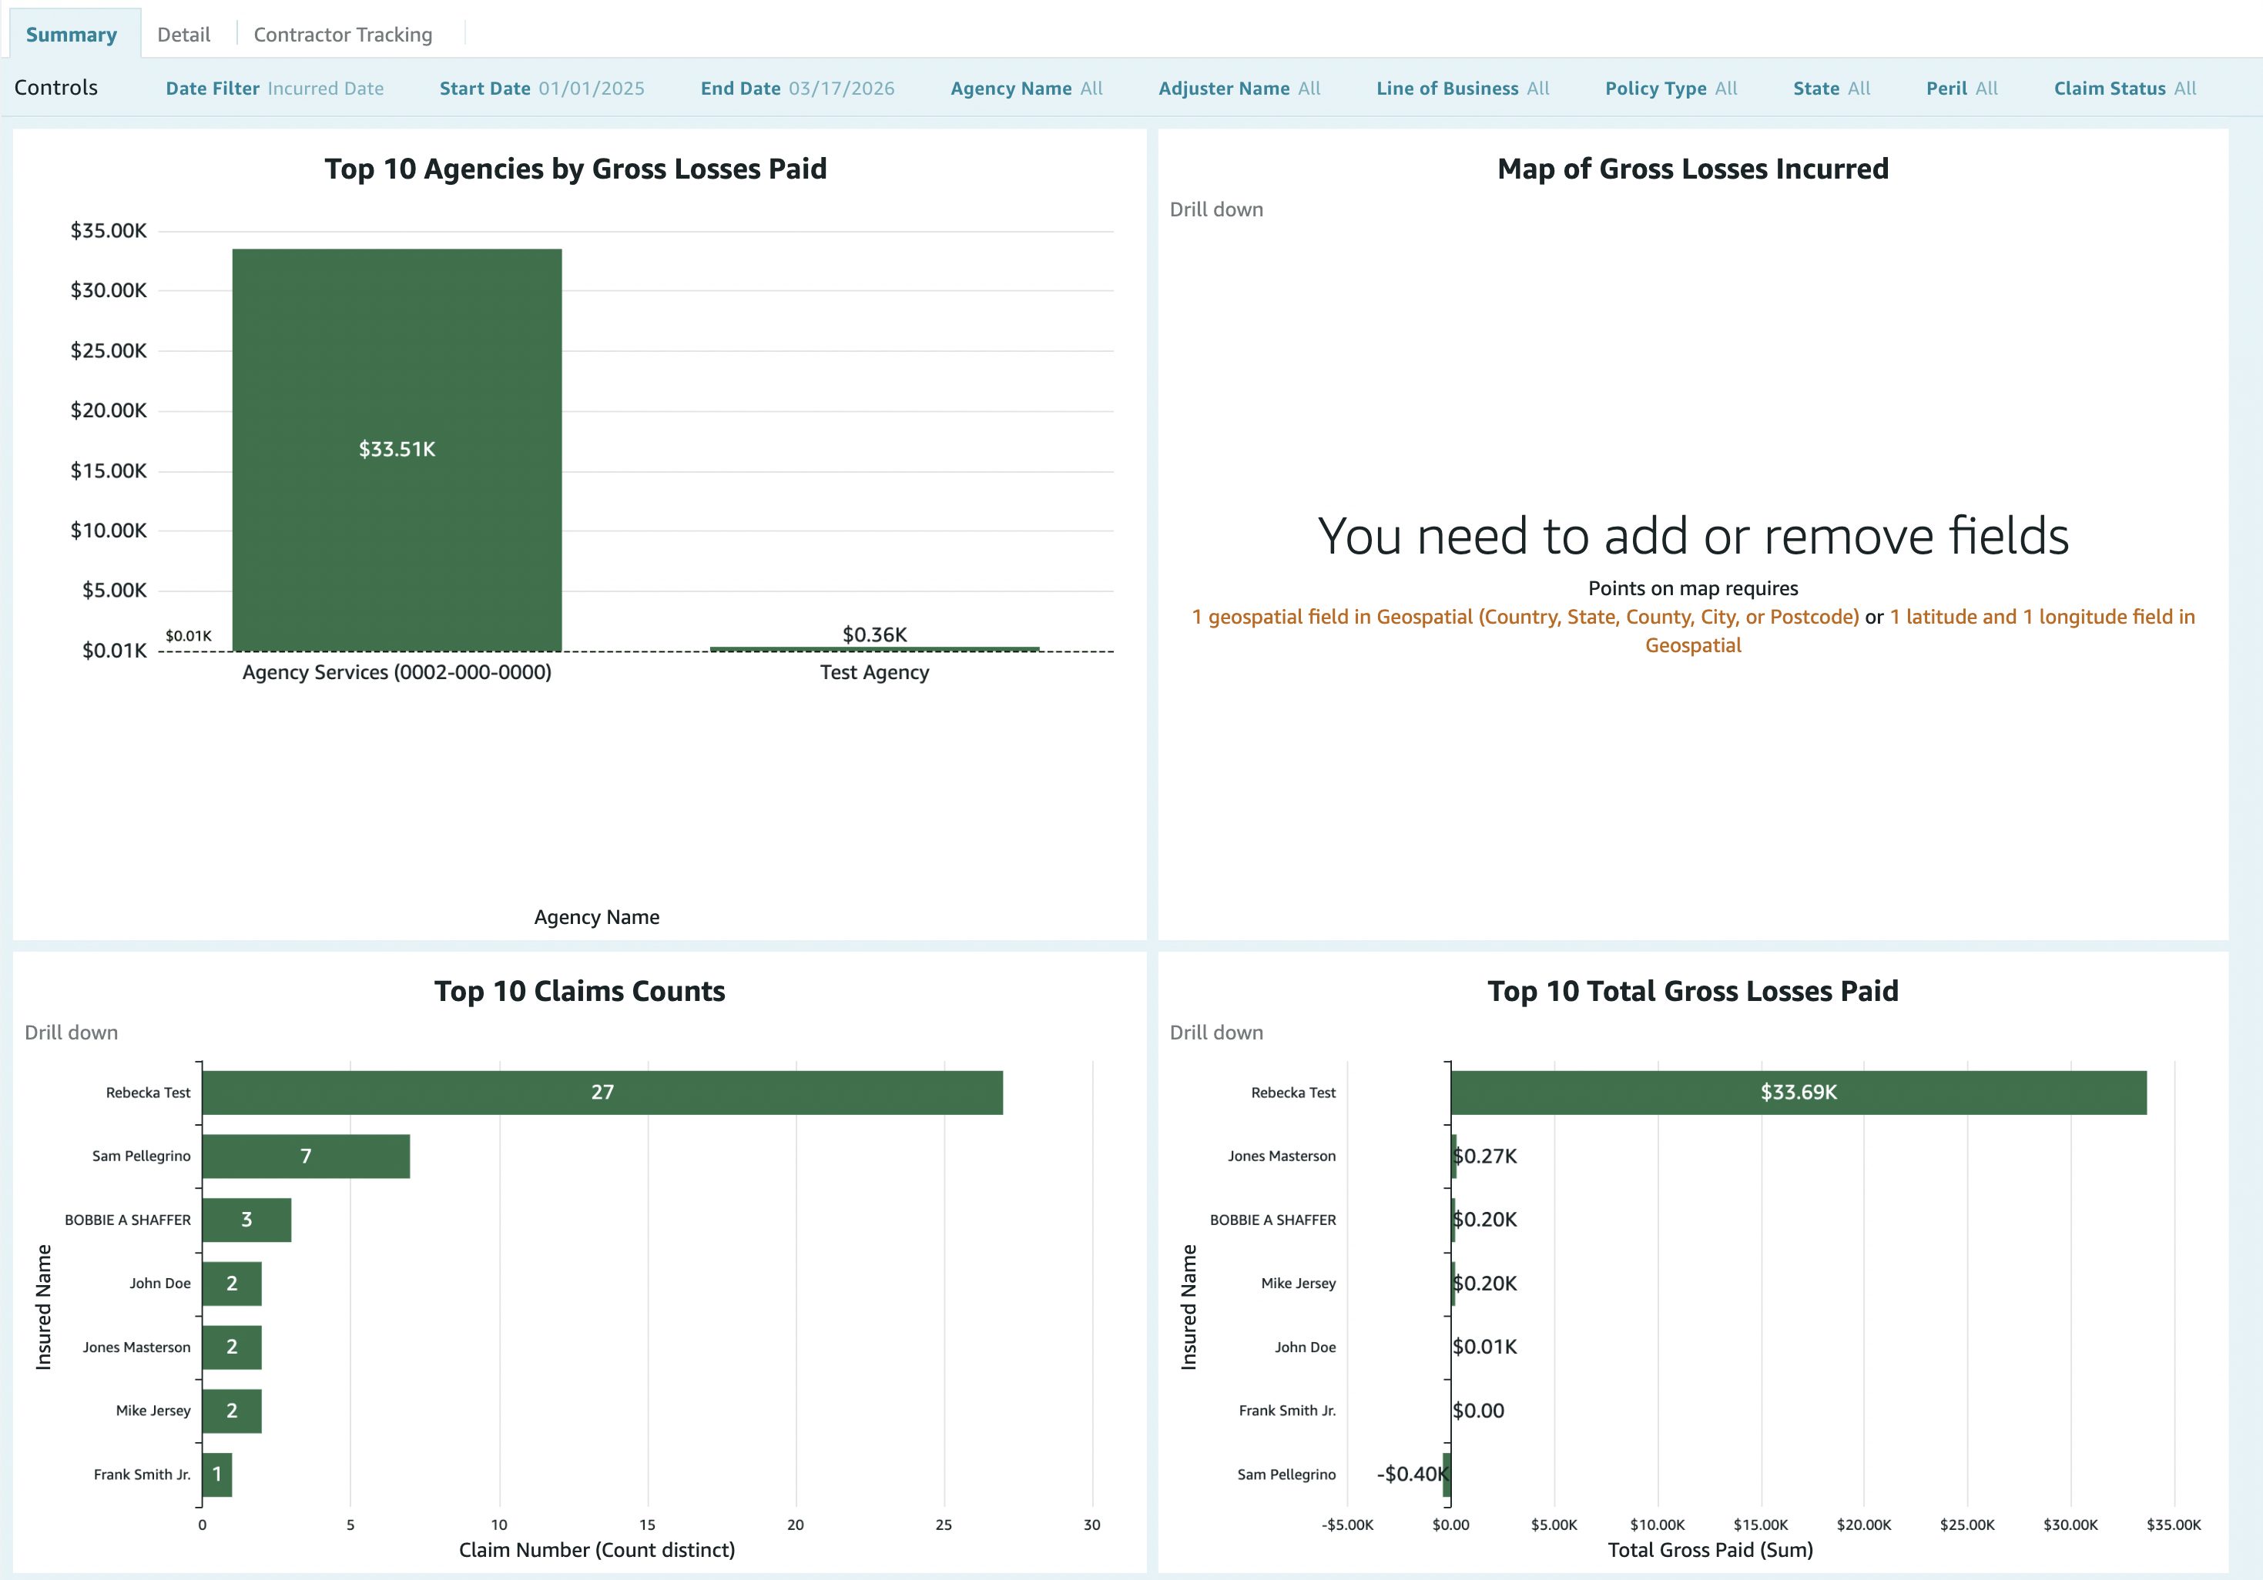The height and width of the screenshot is (1580, 2263).
Task: Open the Start Date 01/01/2025 control
Action: (541, 88)
